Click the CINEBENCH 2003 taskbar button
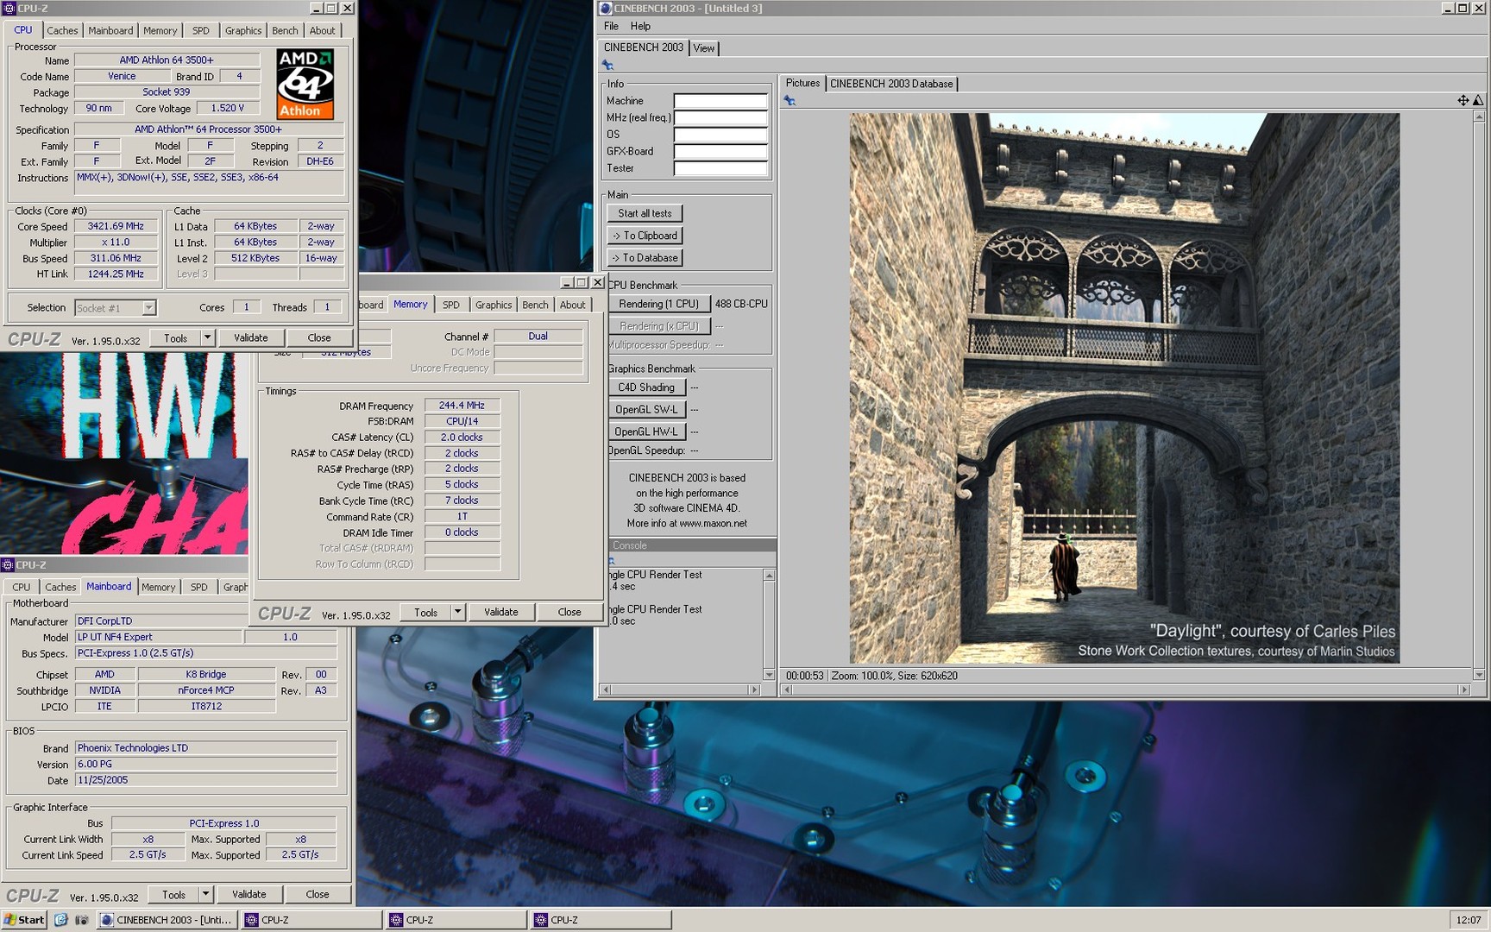The image size is (1491, 932). pos(166,920)
